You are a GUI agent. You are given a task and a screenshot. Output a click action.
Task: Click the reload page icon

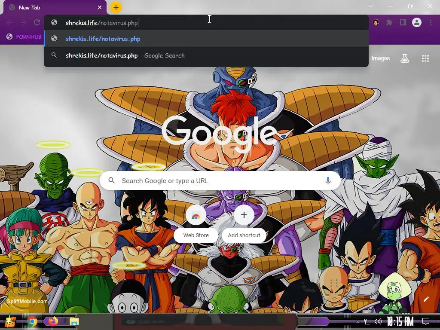click(37, 22)
